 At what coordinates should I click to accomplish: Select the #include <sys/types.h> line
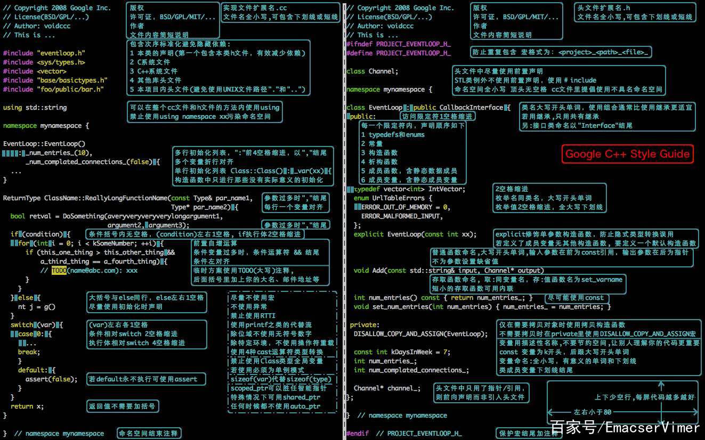(x=44, y=62)
